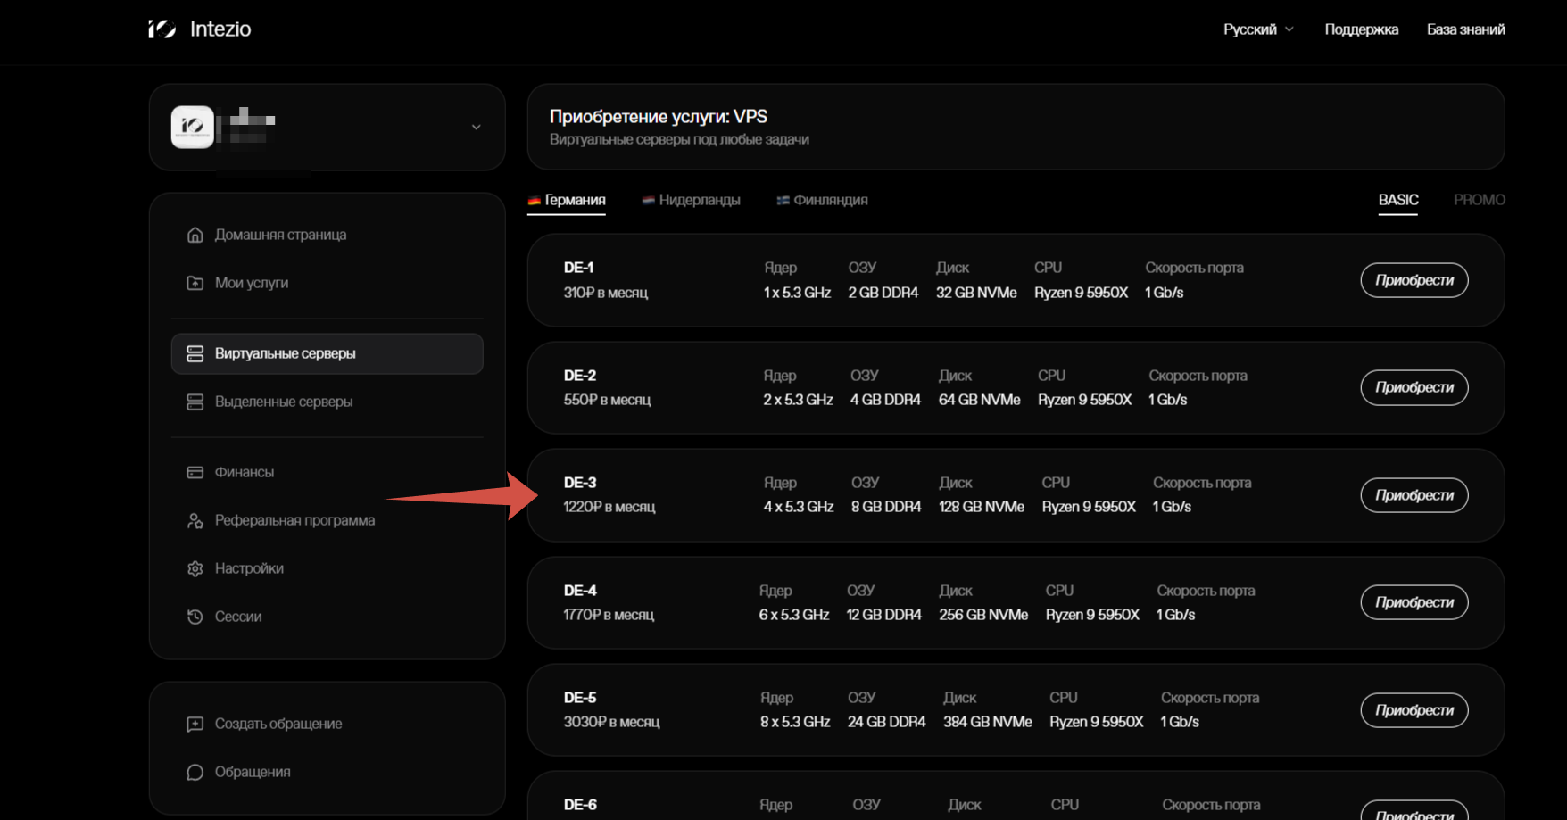Screen dimensions: 1567x820
Task: Open the Русский language dropdown
Action: click(1258, 29)
